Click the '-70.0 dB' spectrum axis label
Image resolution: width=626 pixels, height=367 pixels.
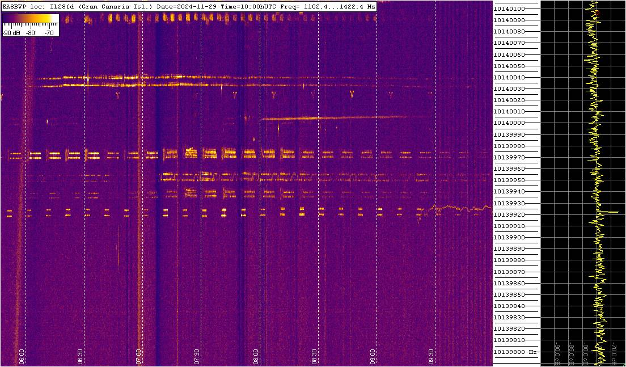point(614,353)
